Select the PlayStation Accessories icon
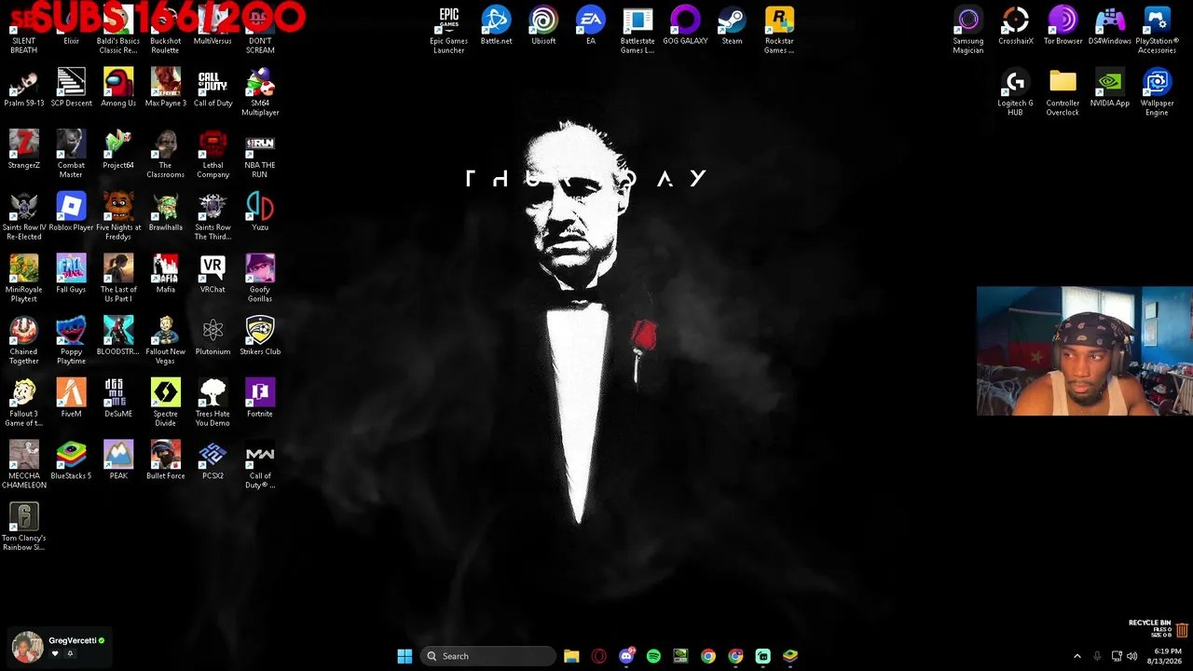This screenshot has width=1193, height=671. pos(1157,30)
